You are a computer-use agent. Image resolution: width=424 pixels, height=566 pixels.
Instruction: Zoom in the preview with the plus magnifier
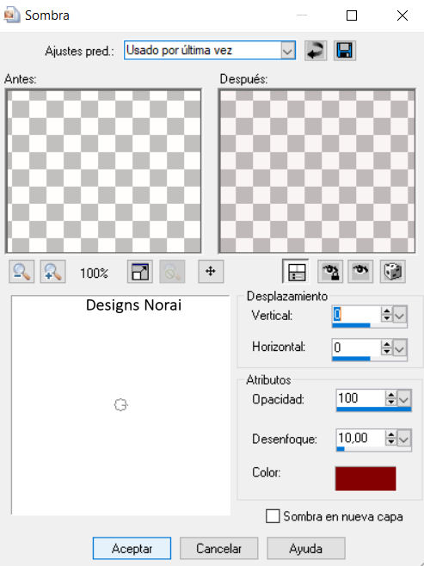click(53, 272)
